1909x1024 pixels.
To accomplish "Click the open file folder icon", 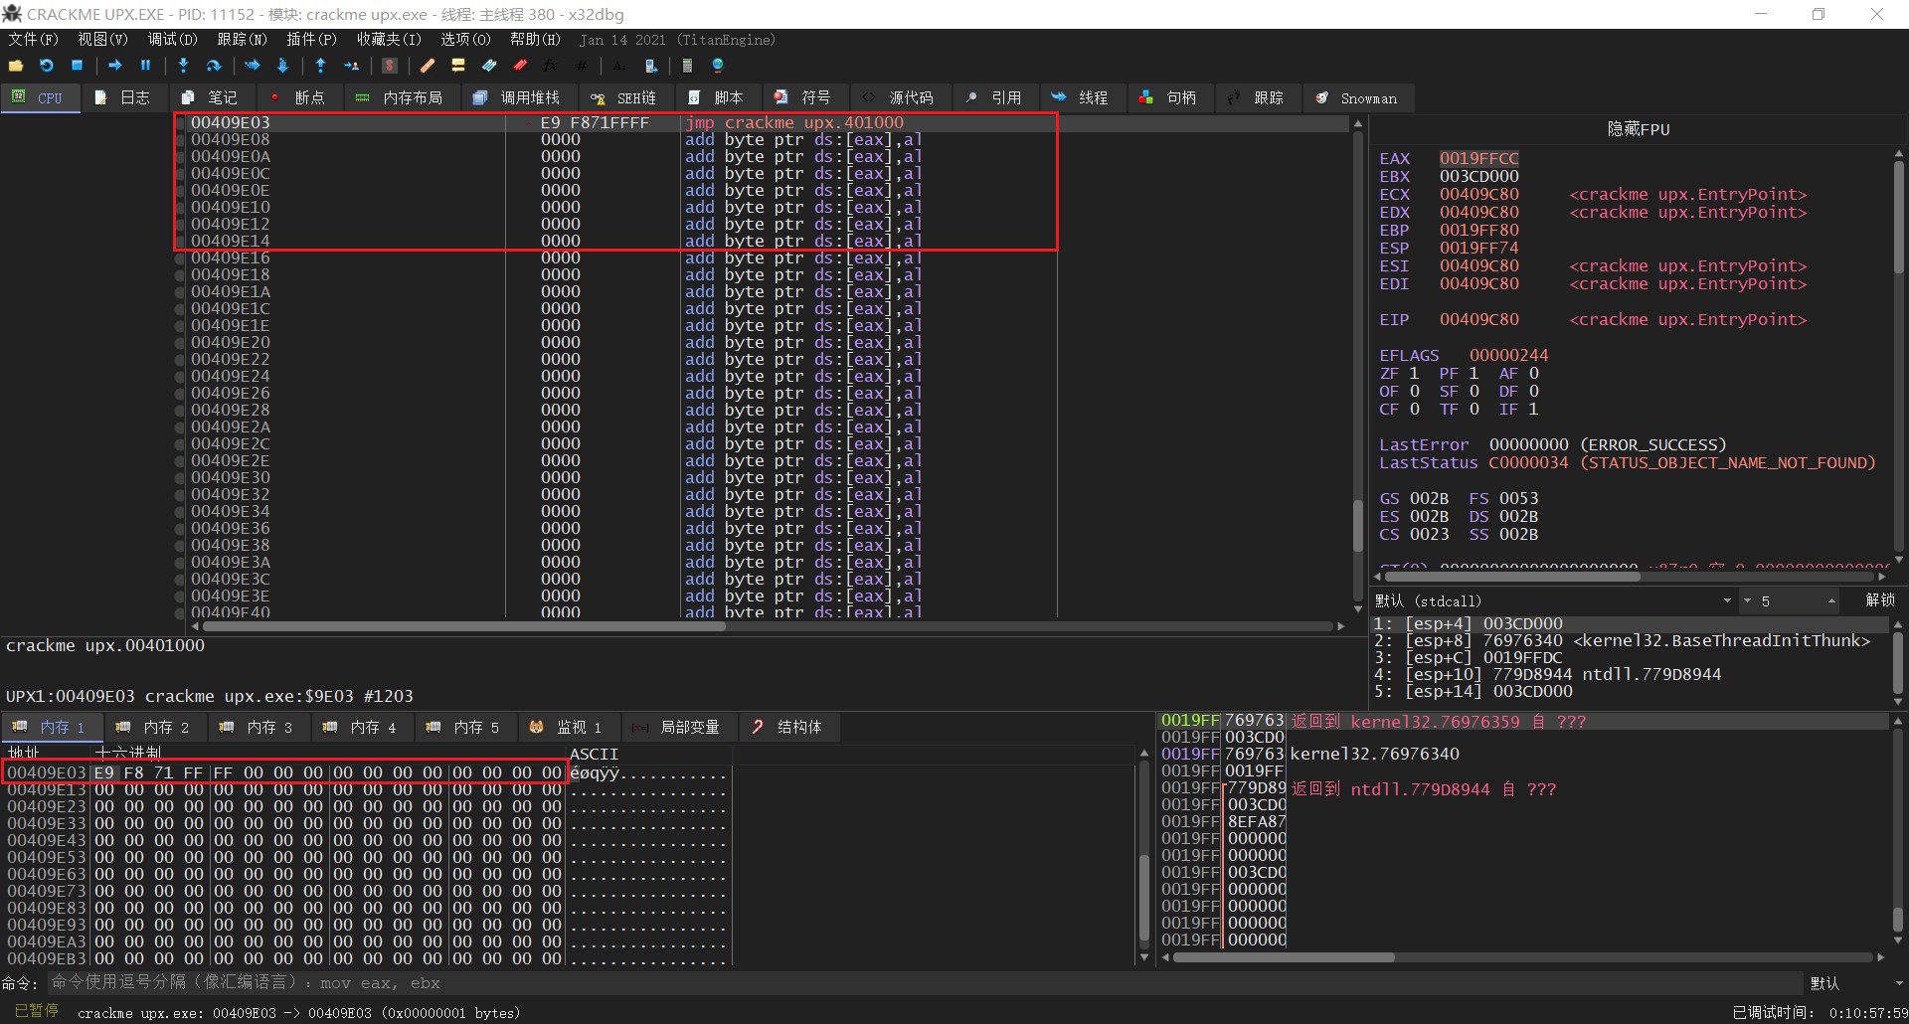I will (x=16, y=66).
